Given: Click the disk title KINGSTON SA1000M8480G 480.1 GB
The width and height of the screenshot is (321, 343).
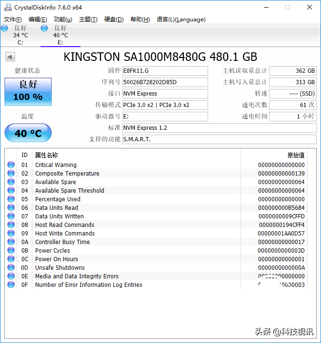Looking at the screenshot, I should pos(160,57).
